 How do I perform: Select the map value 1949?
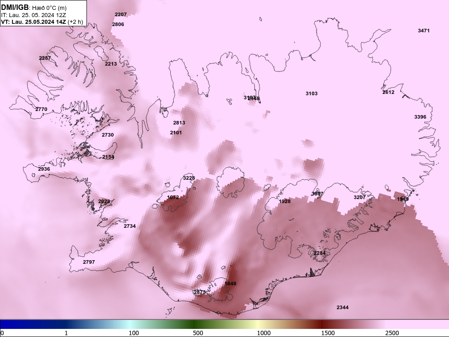coord(403,199)
